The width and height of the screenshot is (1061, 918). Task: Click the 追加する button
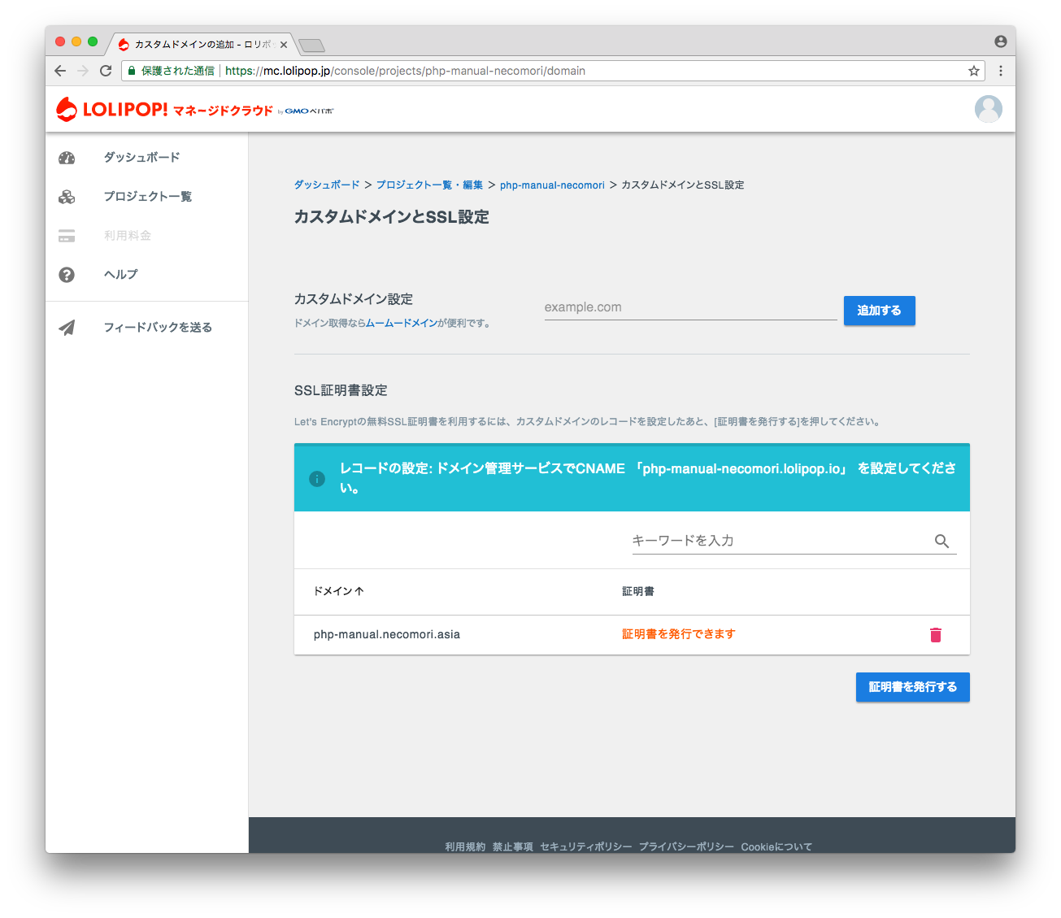pyautogui.click(x=879, y=311)
